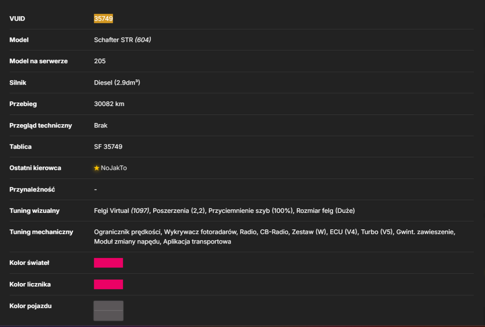The width and height of the screenshot is (485, 327).
Task: Click the Przebieg row label
Action: [x=23, y=104]
